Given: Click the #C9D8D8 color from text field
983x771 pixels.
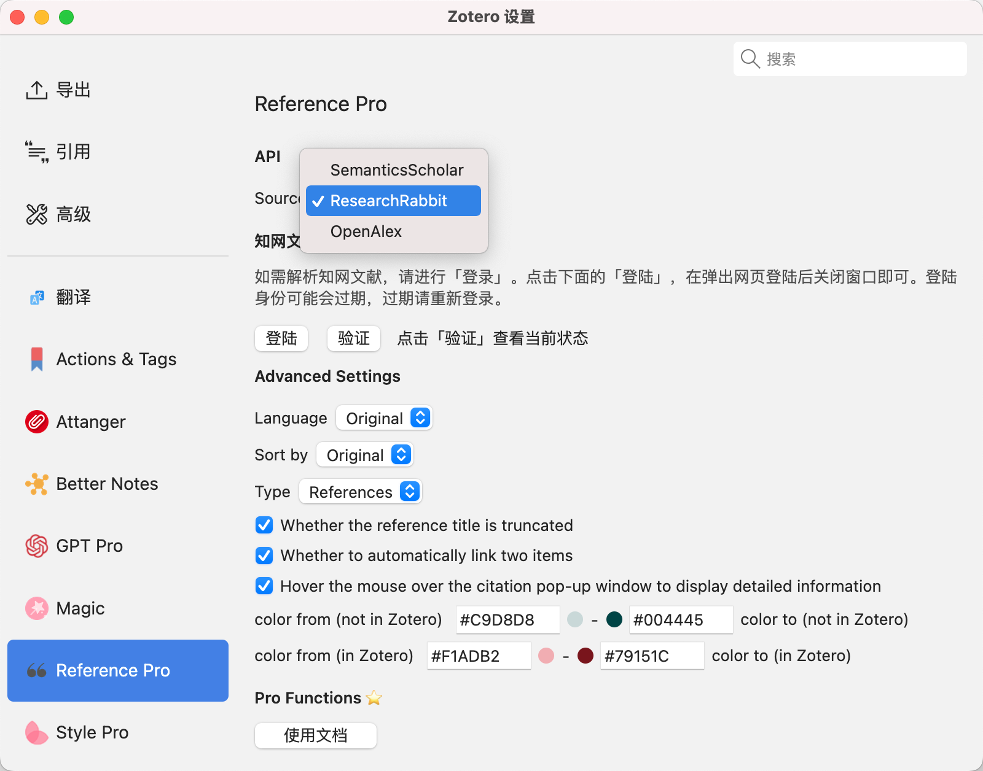Looking at the screenshot, I should tap(508, 619).
